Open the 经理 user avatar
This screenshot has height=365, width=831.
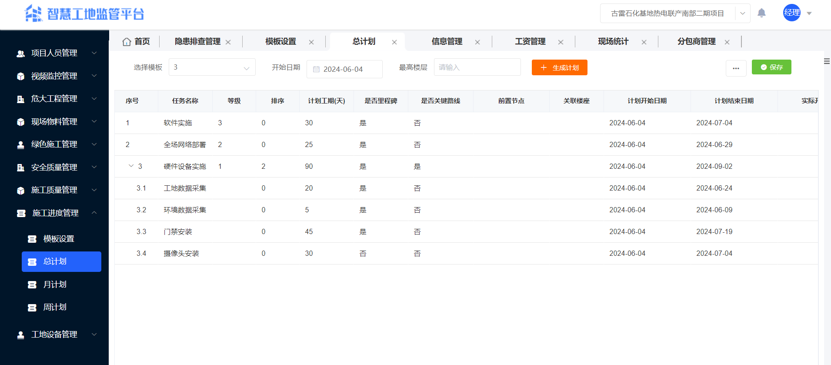(x=791, y=13)
